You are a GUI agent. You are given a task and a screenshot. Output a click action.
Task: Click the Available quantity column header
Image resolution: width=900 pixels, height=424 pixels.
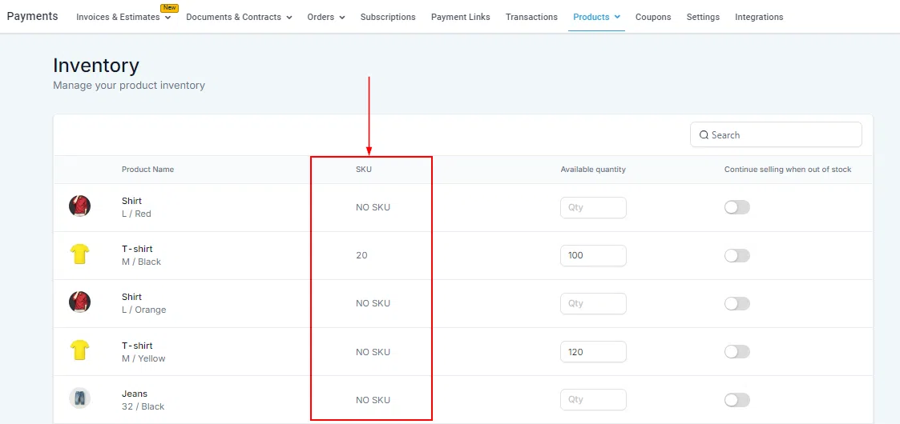(x=593, y=170)
